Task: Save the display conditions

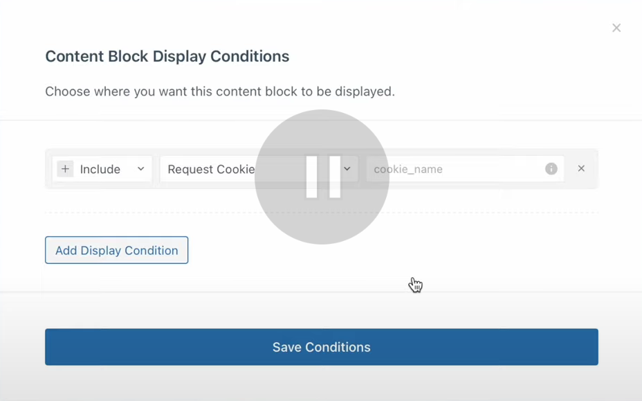Action: point(321,347)
